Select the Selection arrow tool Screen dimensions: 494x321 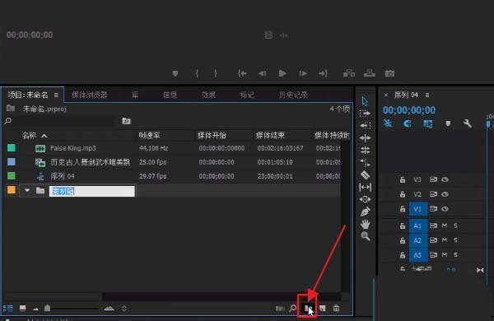[365, 101]
